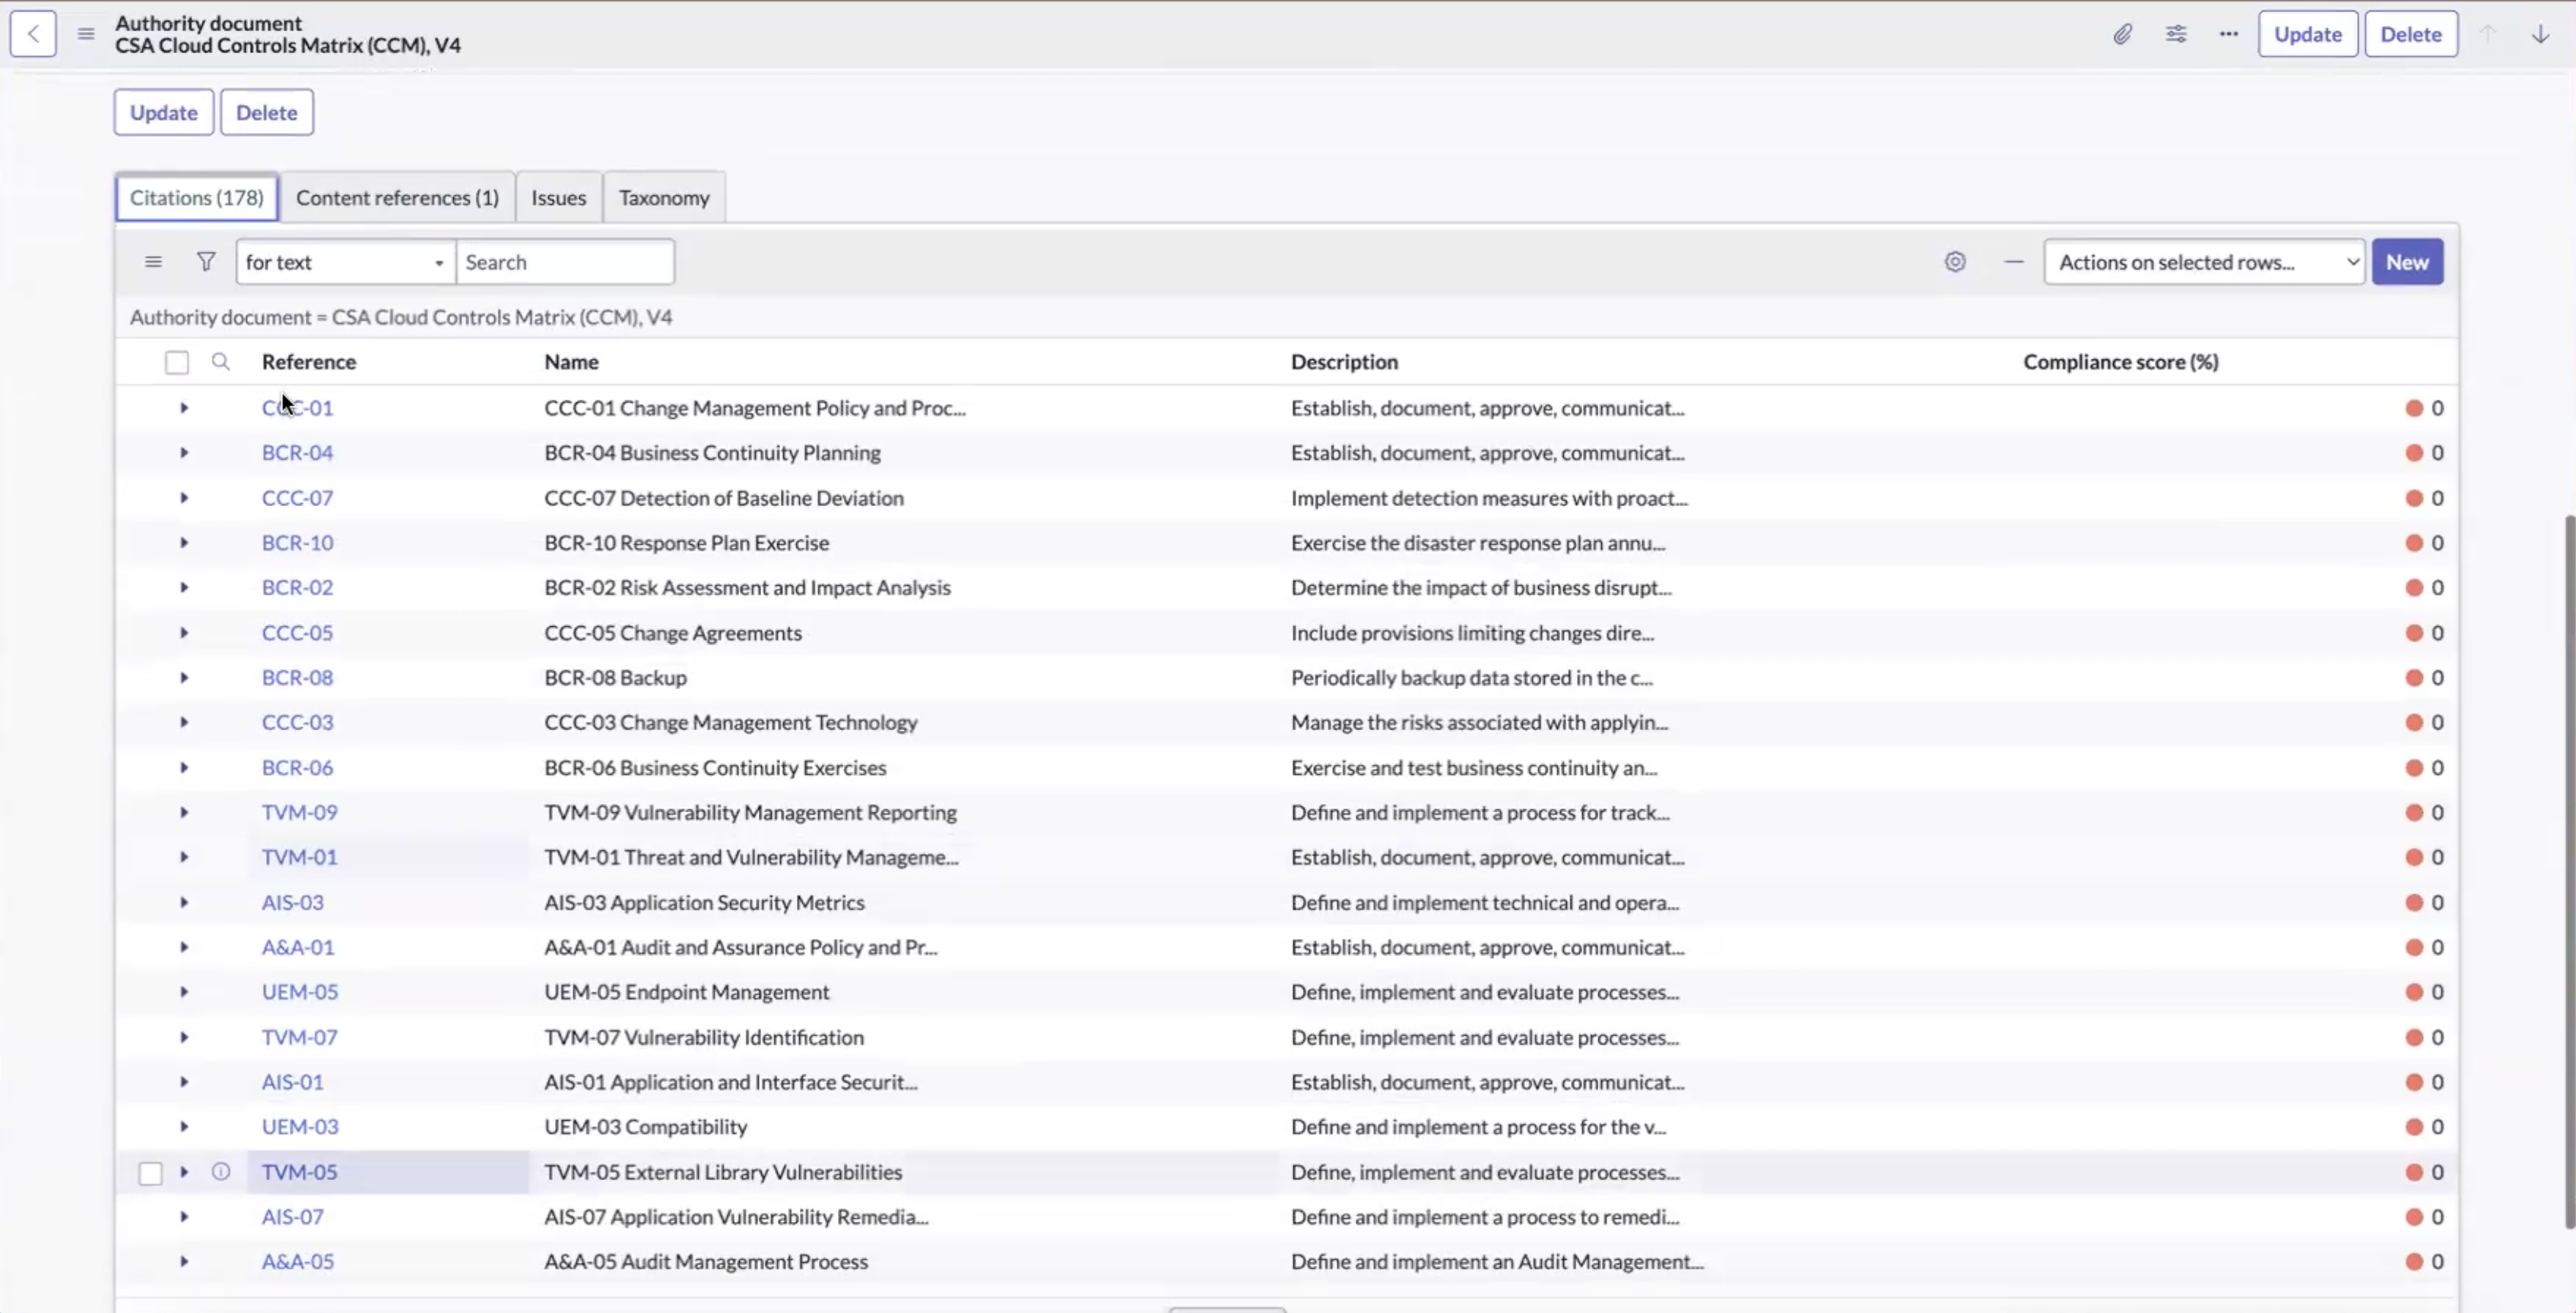
Task: Sort by the Name column header
Action: [572, 362]
